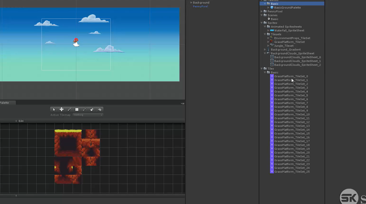
Task: Select GrassPlatform_TileSet_8 tile asset
Action: 291,107
